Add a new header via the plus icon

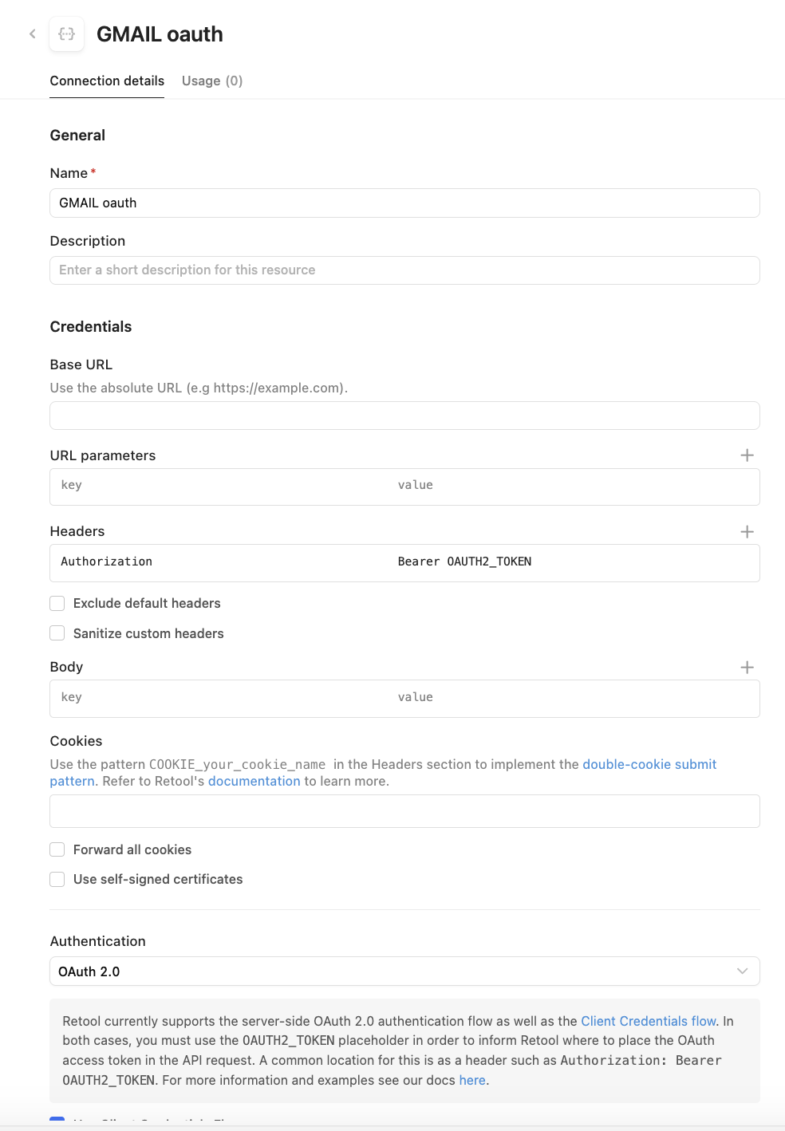[x=747, y=530]
